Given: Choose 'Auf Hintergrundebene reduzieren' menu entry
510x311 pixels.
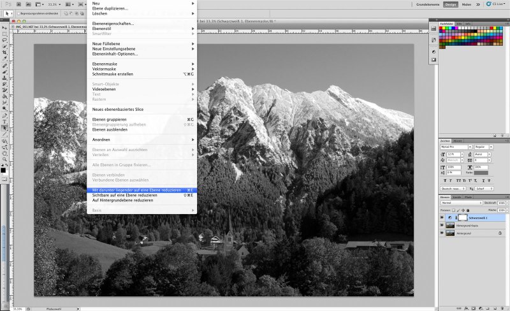Looking at the screenshot, I should tap(122, 200).
